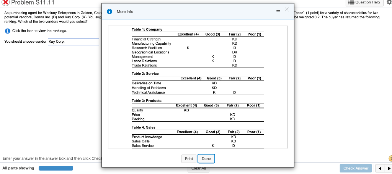The width and height of the screenshot is (392, 174).
Task: Click the Sales Service row label
Action: coord(143,146)
